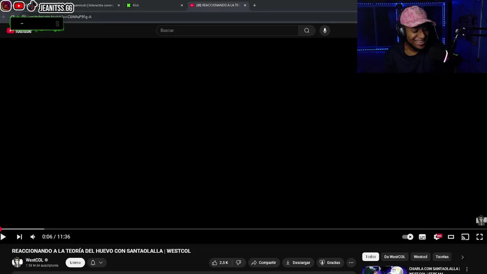Screen dimensions: 487x274
Task: Click the channel watermark in the player corner
Action: (481, 220)
